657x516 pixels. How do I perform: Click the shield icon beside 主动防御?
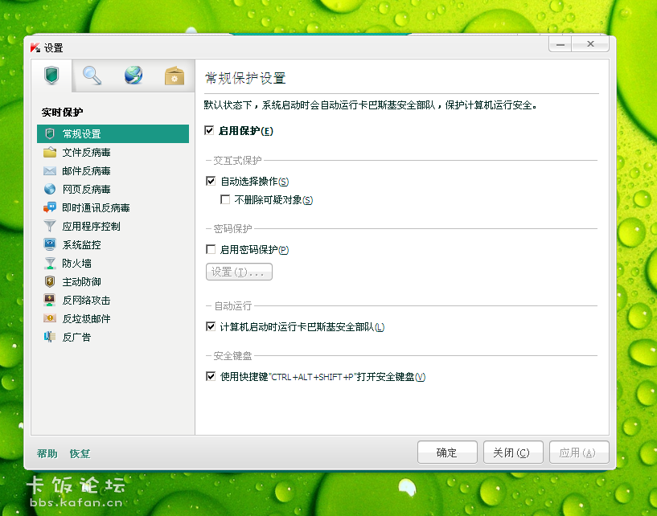point(49,281)
